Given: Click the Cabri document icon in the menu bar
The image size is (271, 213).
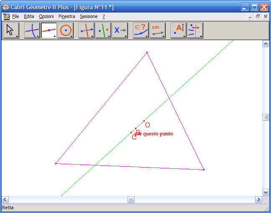Looking at the screenshot, I should 6,16.
